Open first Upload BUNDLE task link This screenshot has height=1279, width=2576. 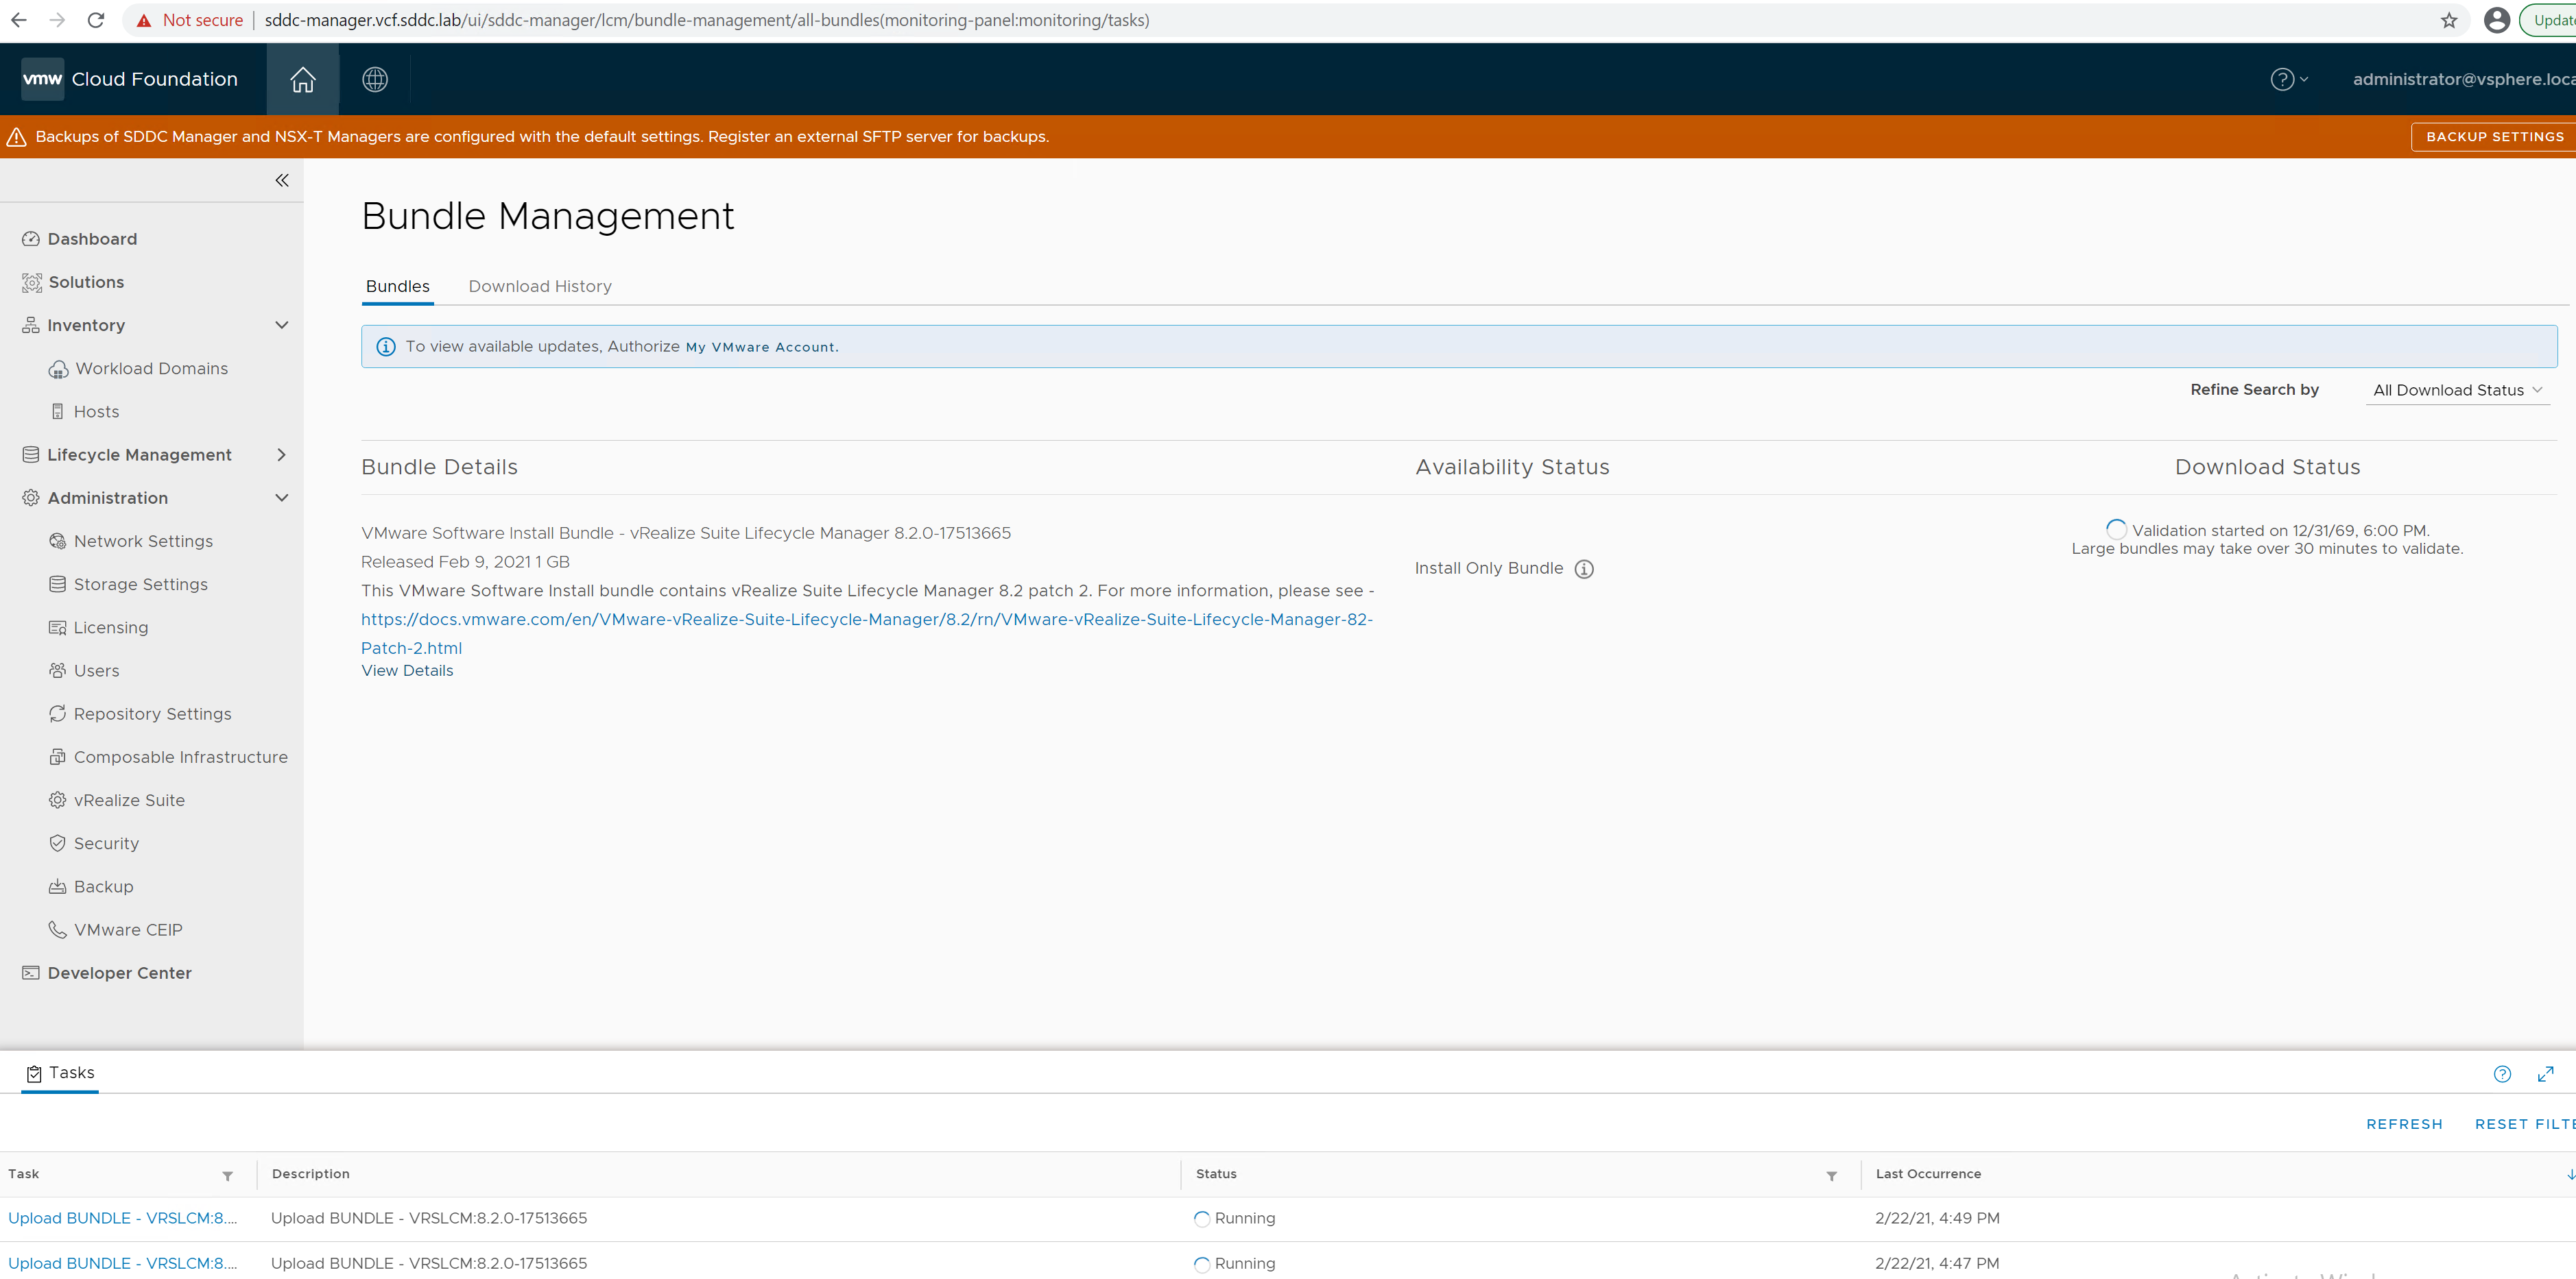[x=122, y=1218]
